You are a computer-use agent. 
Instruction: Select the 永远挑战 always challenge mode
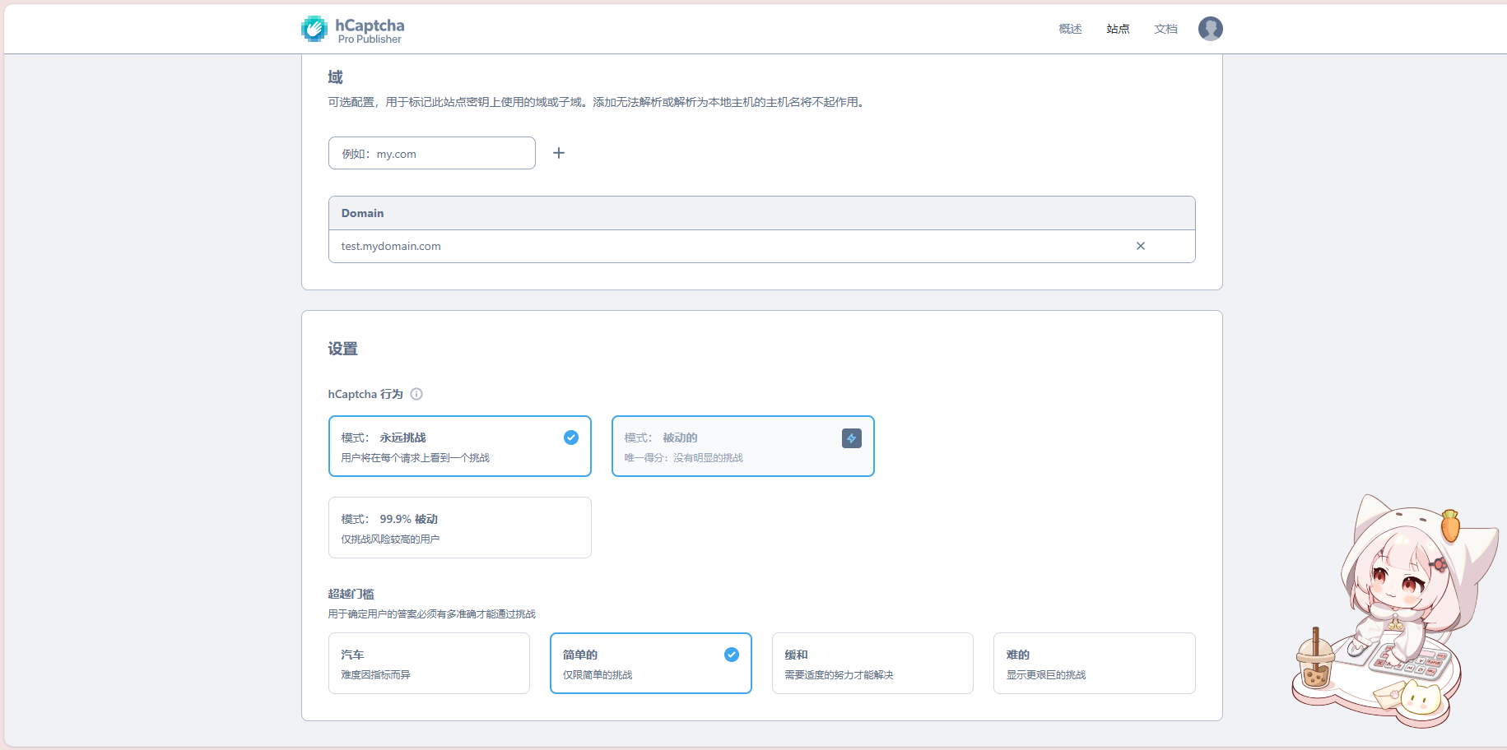point(444,447)
